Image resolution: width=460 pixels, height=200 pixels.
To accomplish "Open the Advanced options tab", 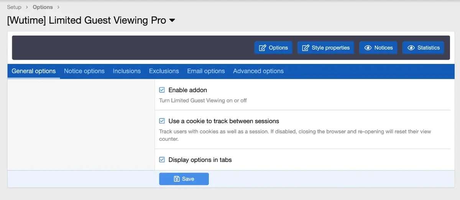I will 258,71.
